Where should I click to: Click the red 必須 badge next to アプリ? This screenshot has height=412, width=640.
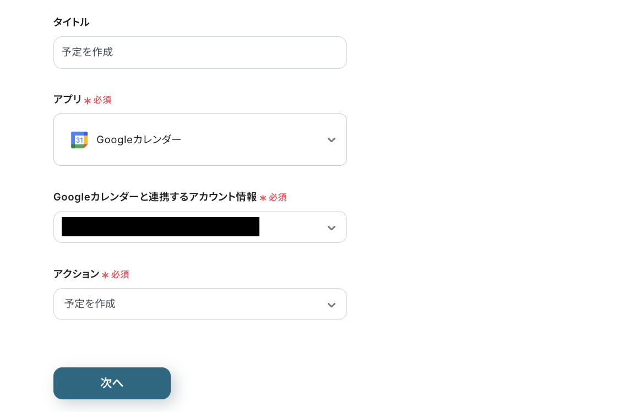[103, 100]
